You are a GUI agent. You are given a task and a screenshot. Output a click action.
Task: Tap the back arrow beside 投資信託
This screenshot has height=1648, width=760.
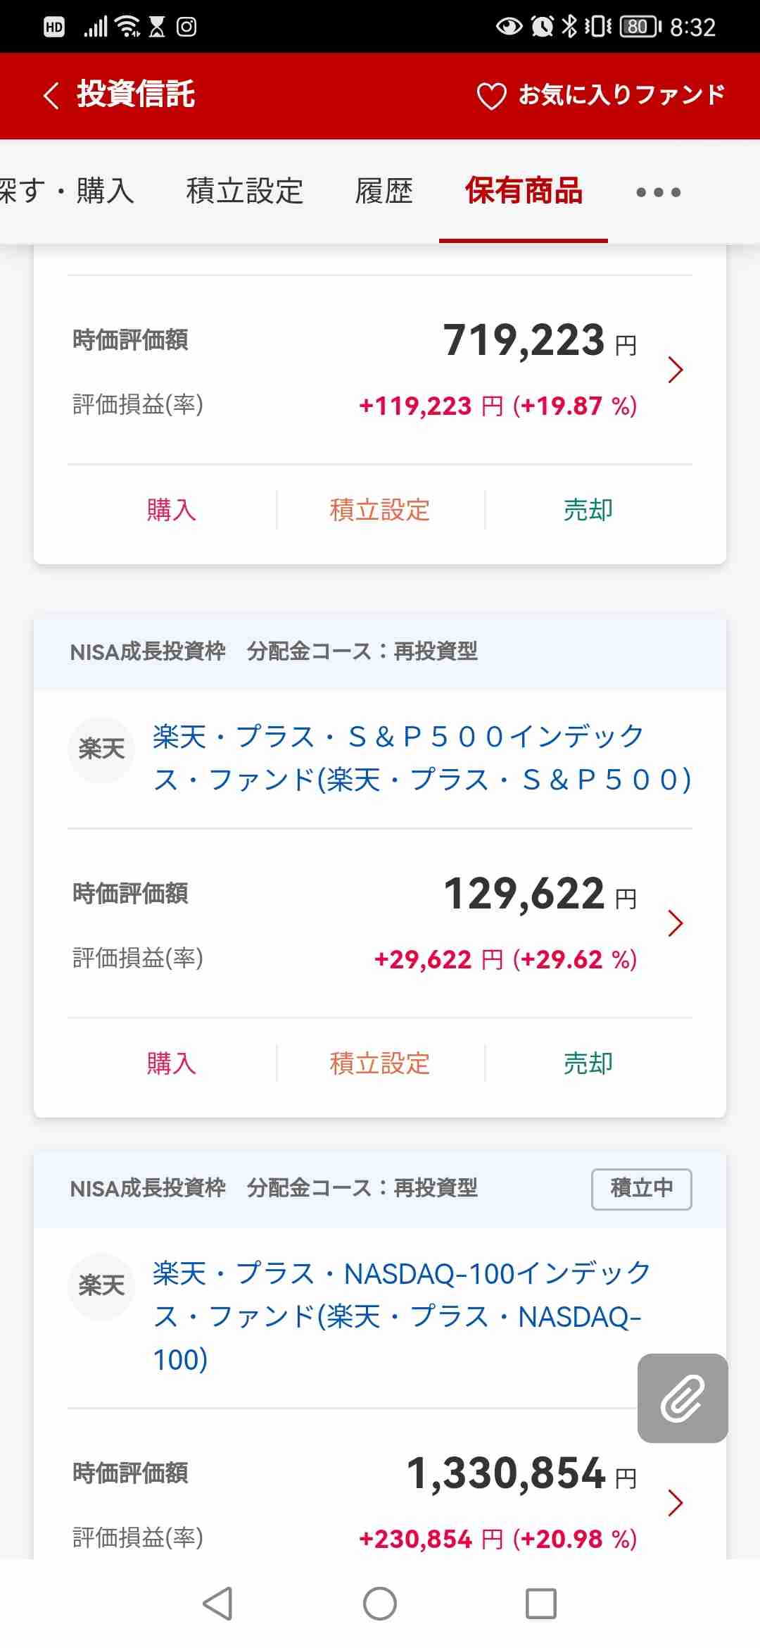[x=51, y=95]
